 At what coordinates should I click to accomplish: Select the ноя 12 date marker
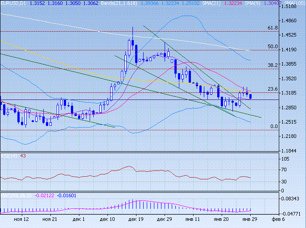(21, 220)
